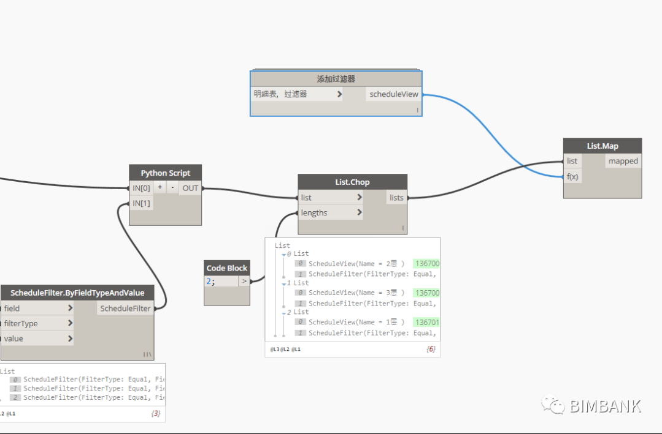Click the top-level List label in List.Chop preview
The height and width of the screenshot is (434, 662).
click(x=282, y=245)
